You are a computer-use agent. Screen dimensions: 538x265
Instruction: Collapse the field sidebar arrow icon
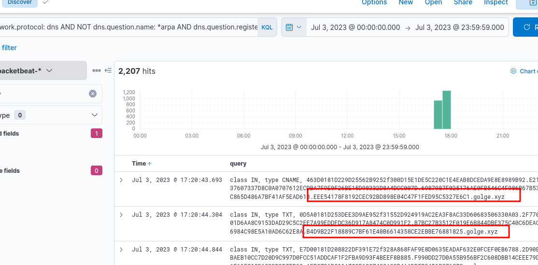108,70
